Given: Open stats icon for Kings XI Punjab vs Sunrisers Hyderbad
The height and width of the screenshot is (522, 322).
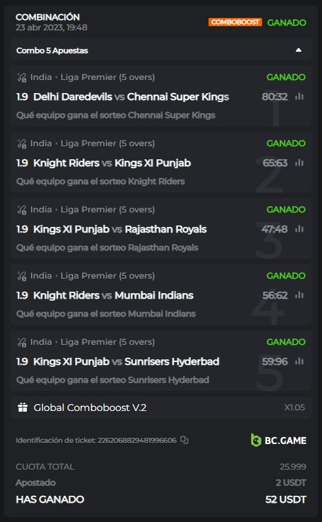Looking at the screenshot, I should click(299, 361).
